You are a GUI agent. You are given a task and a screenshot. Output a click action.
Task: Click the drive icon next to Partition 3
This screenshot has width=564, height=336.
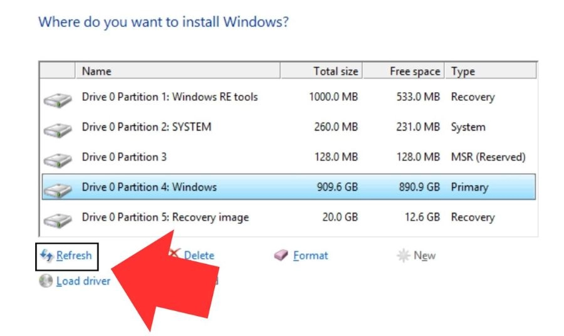[x=56, y=160]
